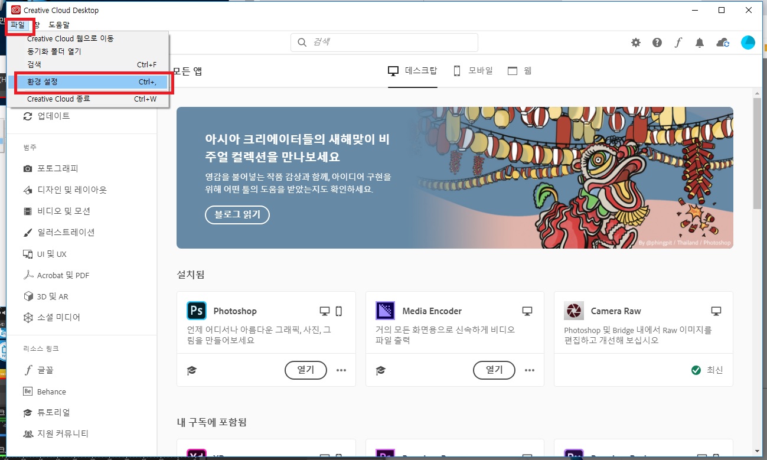The image size is (767, 460).
Task: Click the '내 구독에 포함됨' heading
Action: (211, 422)
